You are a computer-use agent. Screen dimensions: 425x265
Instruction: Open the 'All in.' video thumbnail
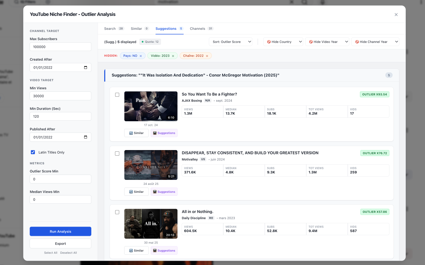point(151,224)
